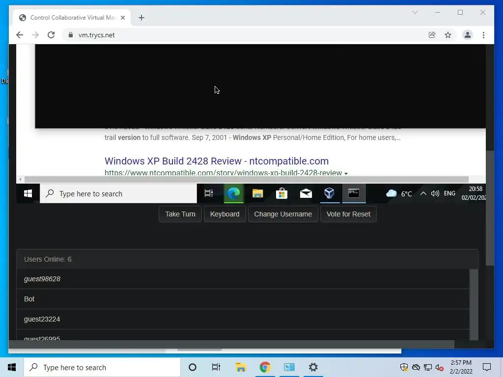Click the VM horizontal scrollbar left arrow
503x377 pixels.
(x=20, y=180)
